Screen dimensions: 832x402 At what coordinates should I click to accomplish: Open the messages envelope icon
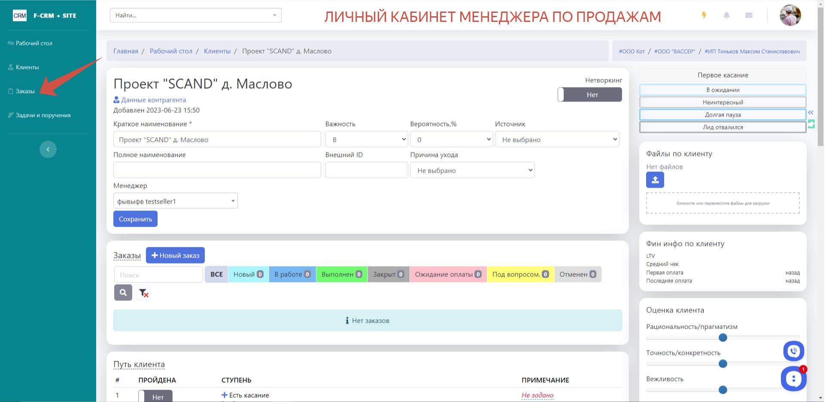749,15
